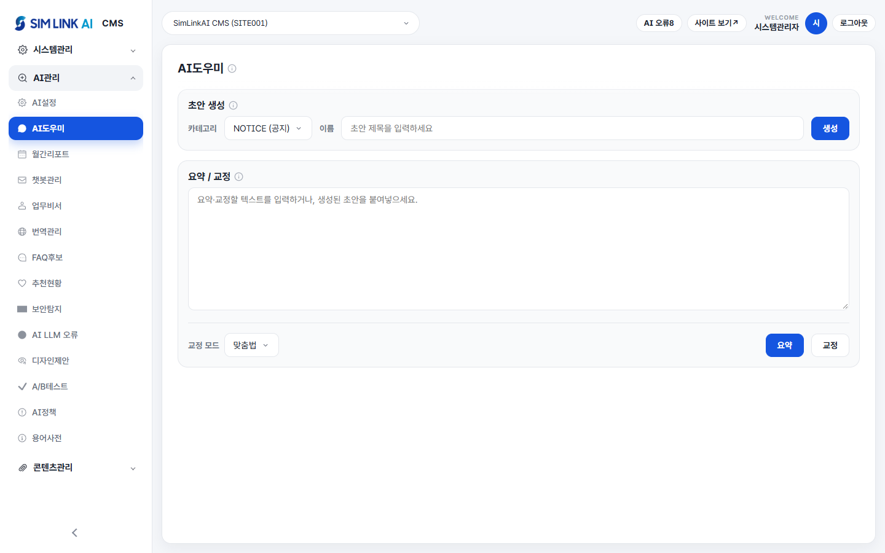Expand the 콘텐츠관리 menu section

(76, 468)
